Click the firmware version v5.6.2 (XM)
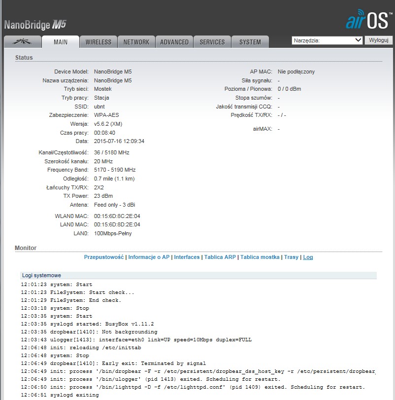The width and height of the screenshot is (395, 400). coord(108,124)
